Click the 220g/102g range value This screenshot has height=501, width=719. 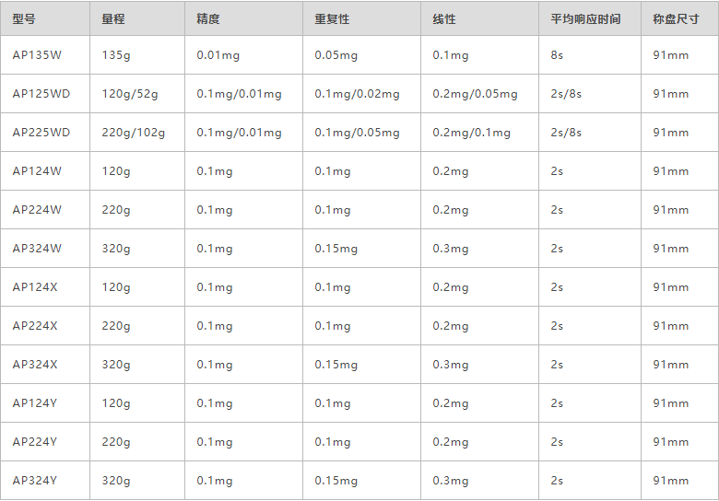tap(134, 133)
